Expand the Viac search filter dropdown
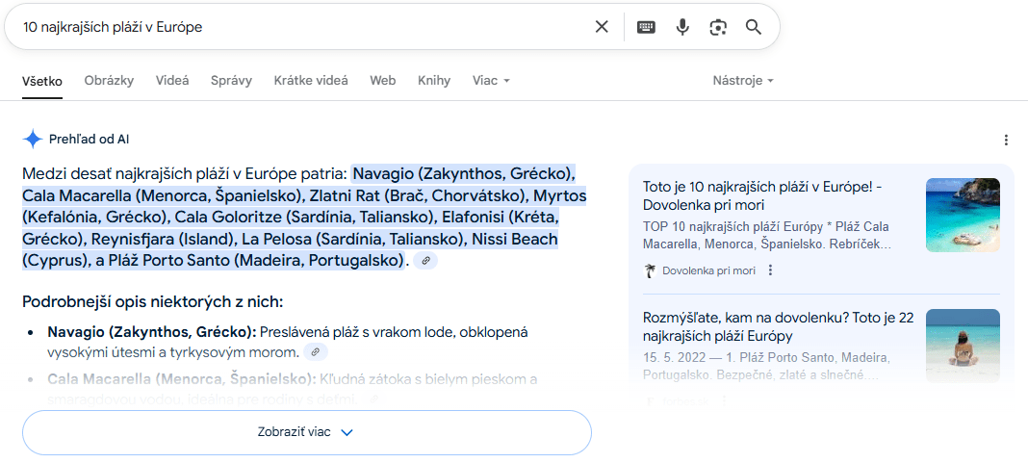This screenshot has height=463, width=1028. pos(491,81)
